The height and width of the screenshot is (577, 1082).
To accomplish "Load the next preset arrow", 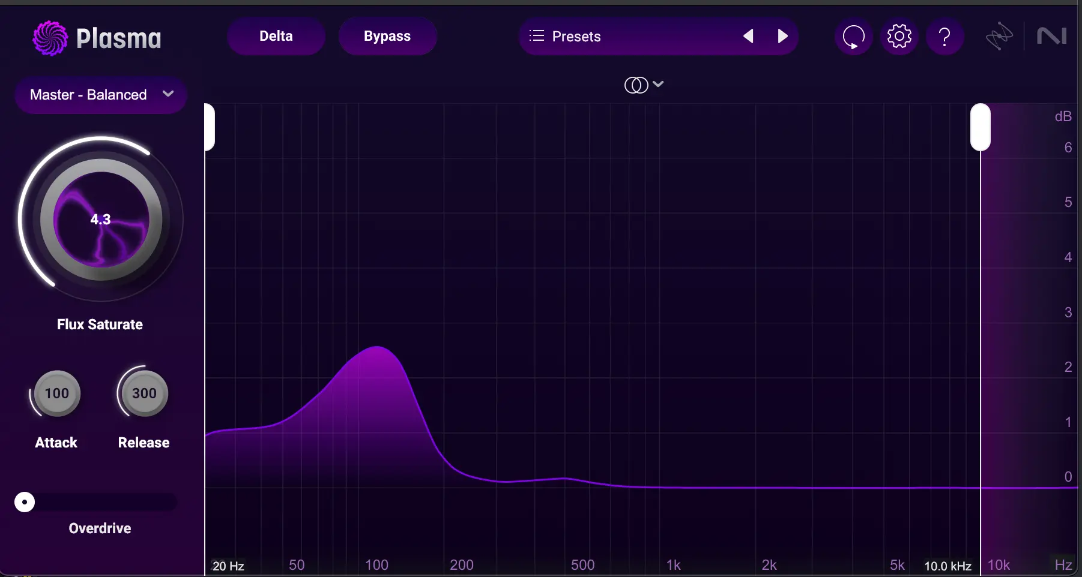I will tap(783, 36).
